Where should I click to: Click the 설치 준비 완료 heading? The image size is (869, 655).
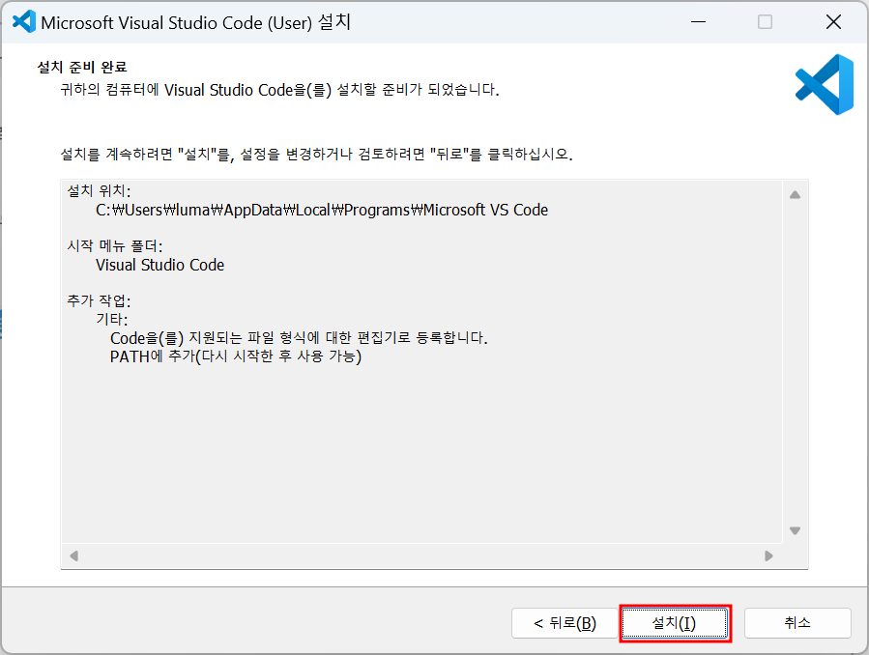[82, 67]
